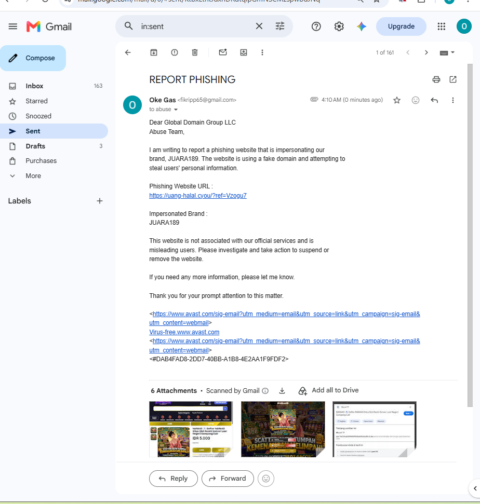Add emoji reaction beside Forward

pos(266,479)
